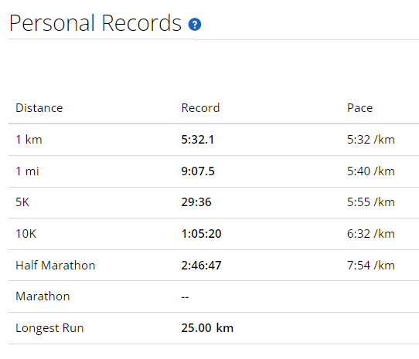
Task: Select the 1 km distance label
Action: [29, 140]
